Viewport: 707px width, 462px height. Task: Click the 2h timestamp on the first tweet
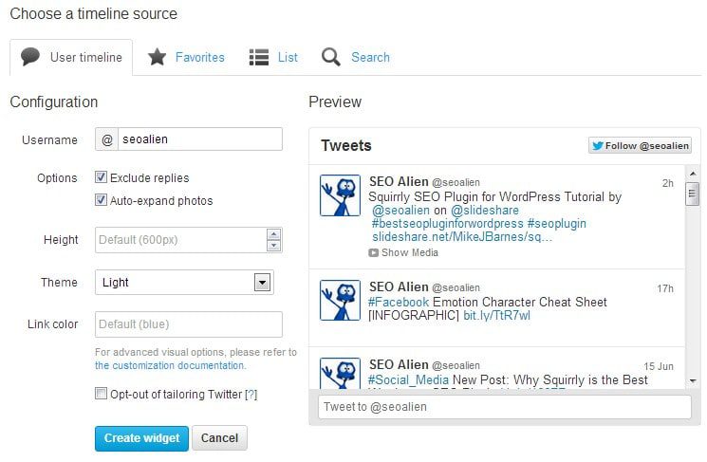click(668, 183)
